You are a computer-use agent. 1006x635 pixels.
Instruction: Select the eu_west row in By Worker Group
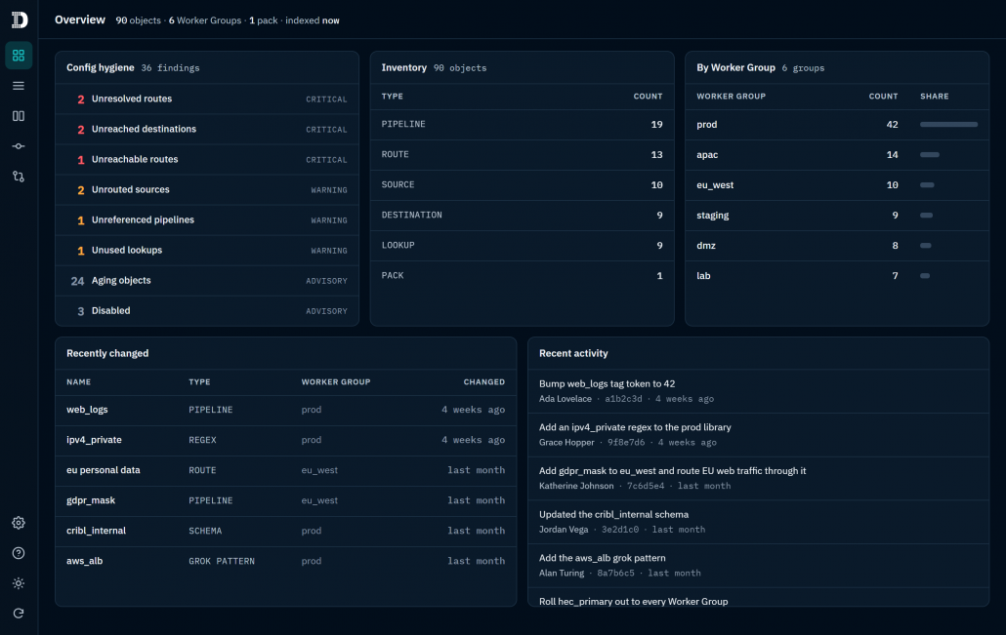click(x=837, y=184)
